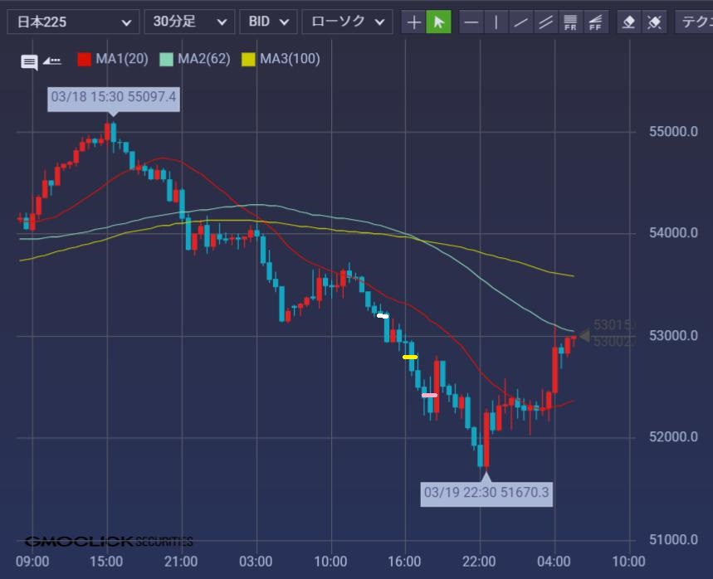Open the テクニカル indicators menu
The width and height of the screenshot is (713, 579).
(695, 22)
